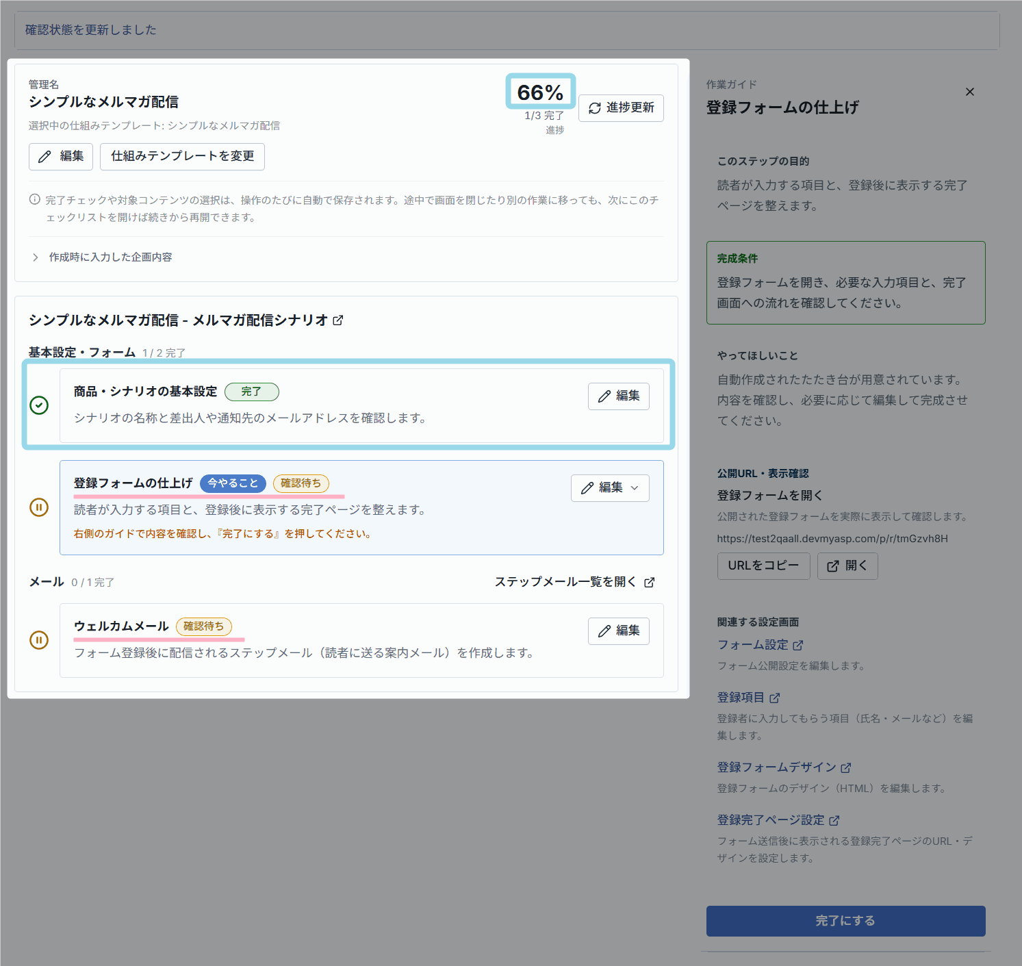
Task: Click the external icon next to 登録完了ページ設定
Action: click(834, 821)
